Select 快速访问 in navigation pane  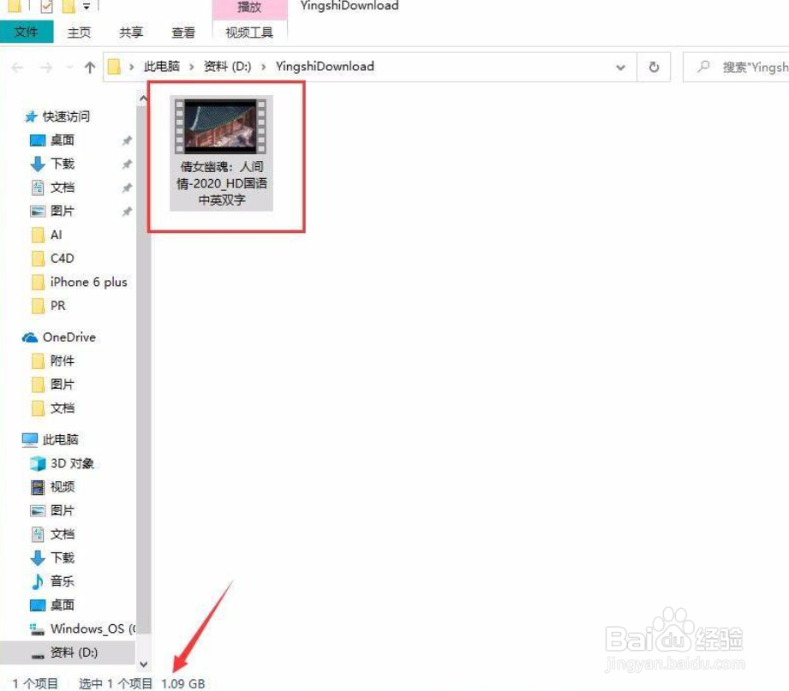click(66, 116)
